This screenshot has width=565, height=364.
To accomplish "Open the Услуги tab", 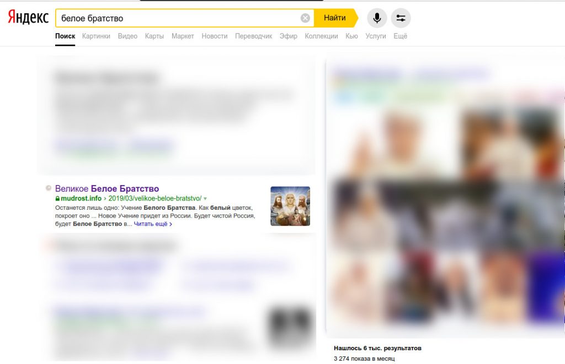I will point(375,36).
